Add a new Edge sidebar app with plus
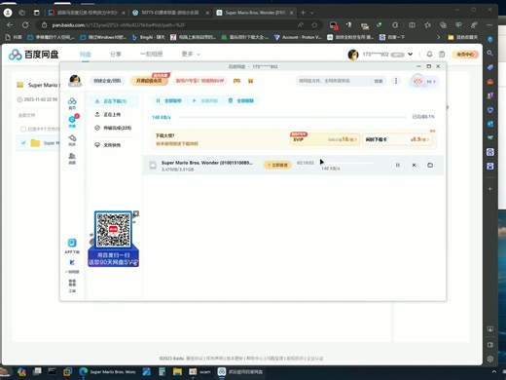506x380 pixels. (x=490, y=189)
